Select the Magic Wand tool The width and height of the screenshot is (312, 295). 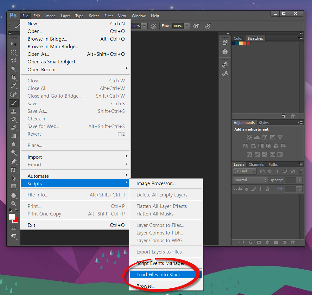tap(14, 69)
